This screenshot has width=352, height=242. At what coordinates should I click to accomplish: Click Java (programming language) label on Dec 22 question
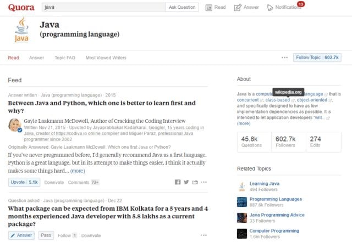pyautogui.click(x=74, y=200)
